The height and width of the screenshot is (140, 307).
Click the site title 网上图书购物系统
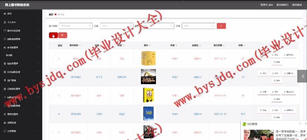[x=17, y=5]
